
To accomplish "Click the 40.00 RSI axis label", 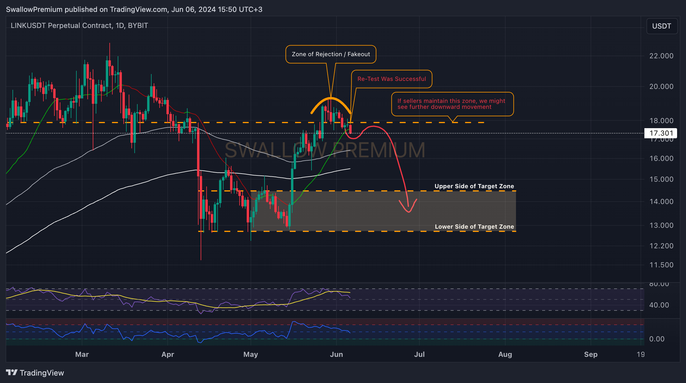I will (x=659, y=305).
